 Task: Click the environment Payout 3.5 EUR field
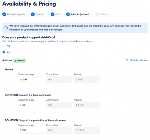point(87,130)
